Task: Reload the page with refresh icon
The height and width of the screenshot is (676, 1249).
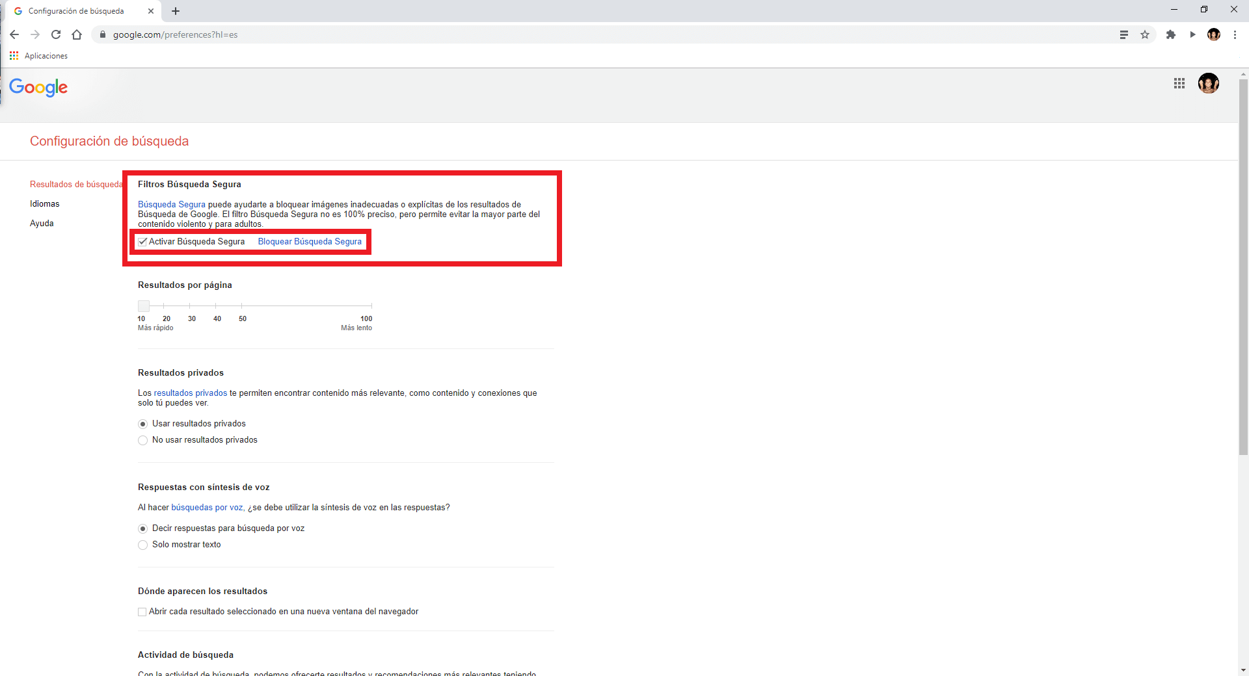Action: tap(56, 34)
